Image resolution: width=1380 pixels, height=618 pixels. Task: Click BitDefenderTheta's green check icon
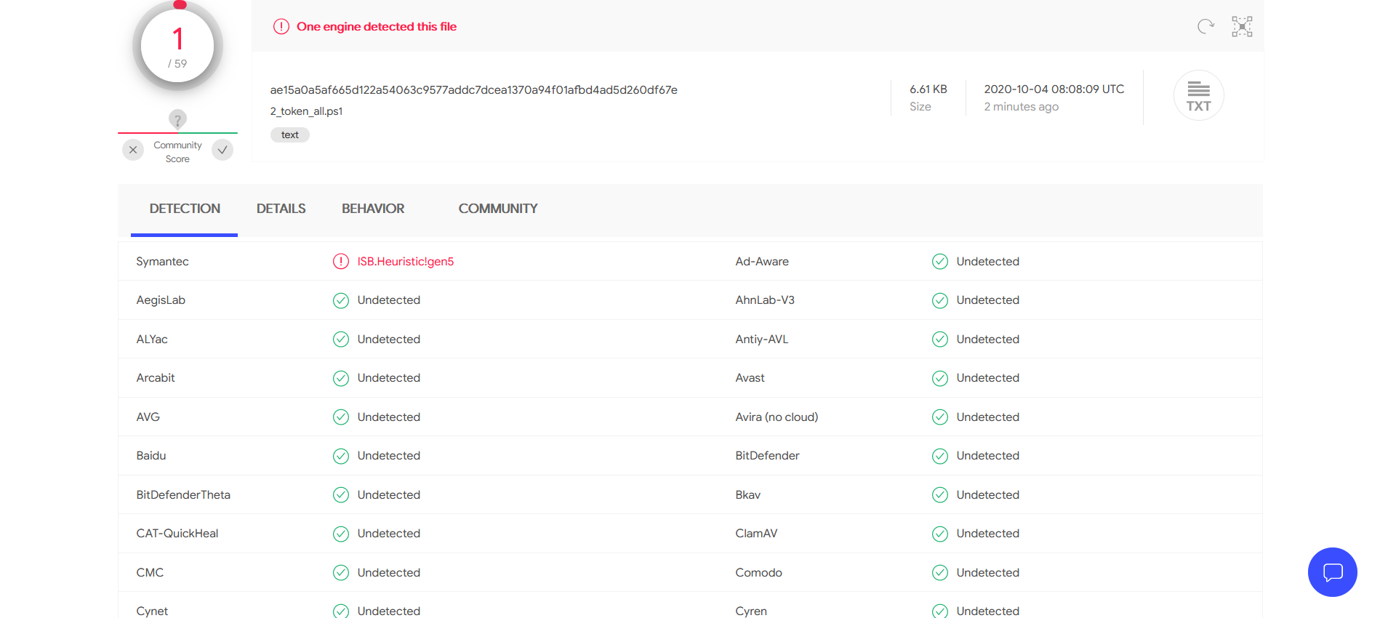click(341, 495)
